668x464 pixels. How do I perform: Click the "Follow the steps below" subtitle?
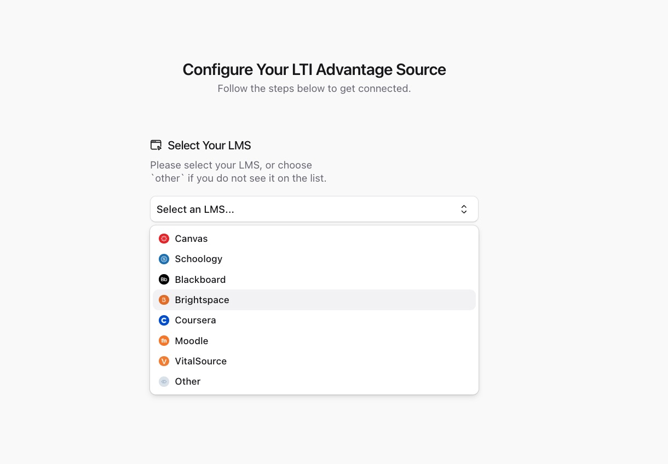click(314, 89)
